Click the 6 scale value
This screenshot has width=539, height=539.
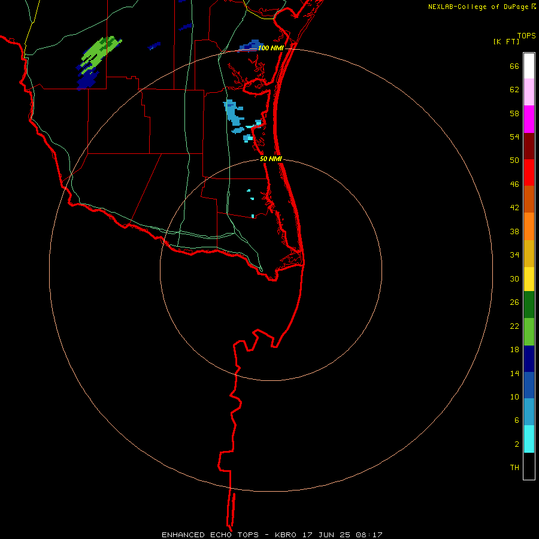pyautogui.click(x=517, y=420)
